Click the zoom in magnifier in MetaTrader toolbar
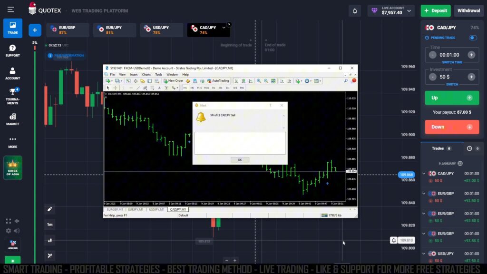 (x=259, y=81)
